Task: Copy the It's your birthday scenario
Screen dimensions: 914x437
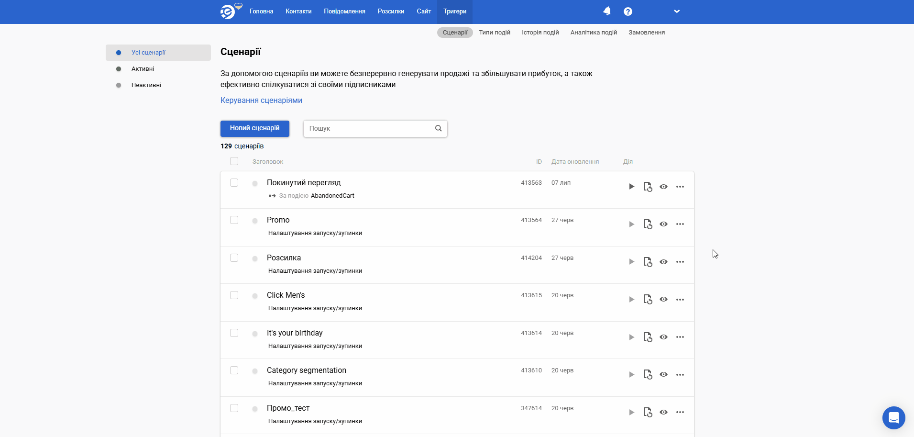Action: 648,337
